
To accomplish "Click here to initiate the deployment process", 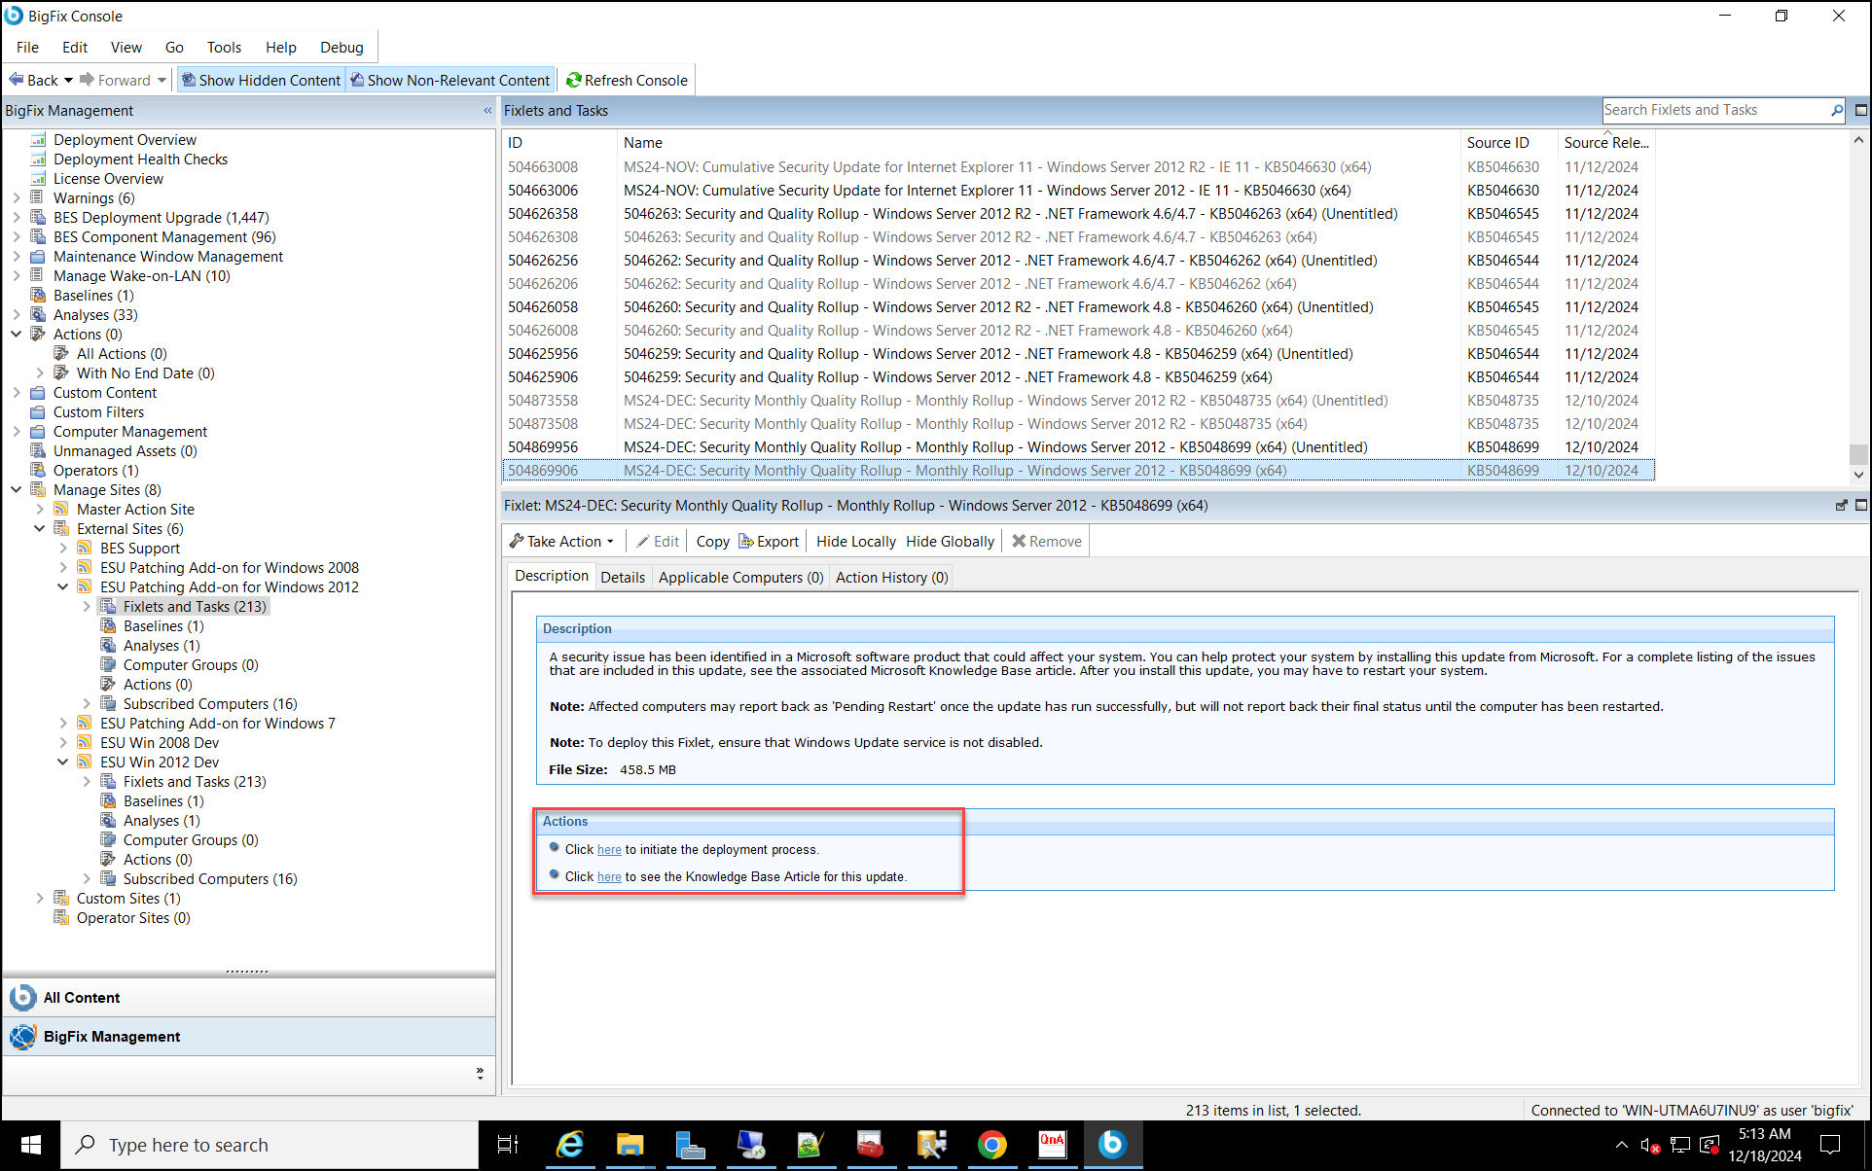I will [609, 849].
